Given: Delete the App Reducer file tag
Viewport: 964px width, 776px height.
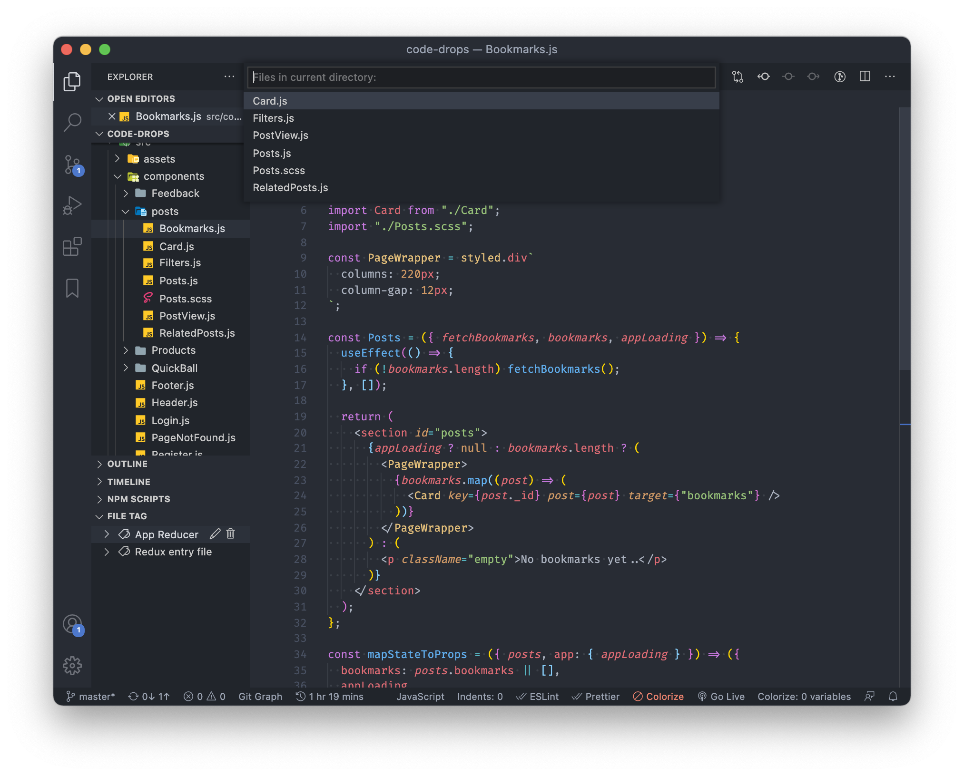Looking at the screenshot, I should coord(231,534).
